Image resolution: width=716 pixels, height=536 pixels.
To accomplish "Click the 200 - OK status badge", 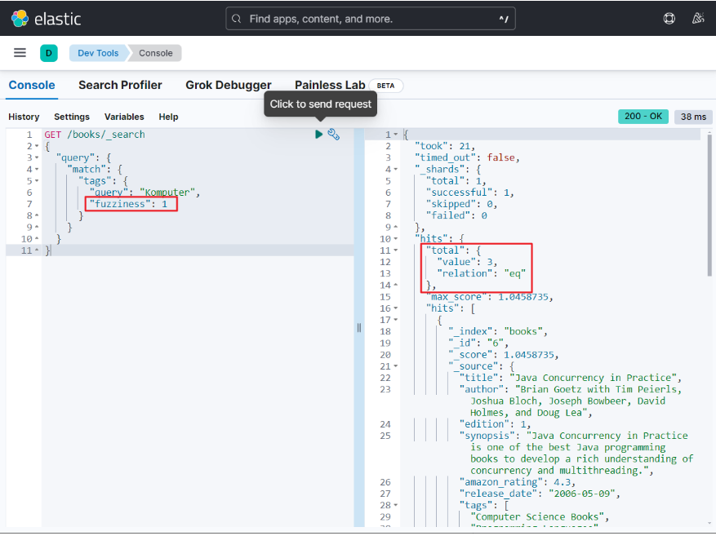I will tap(643, 117).
